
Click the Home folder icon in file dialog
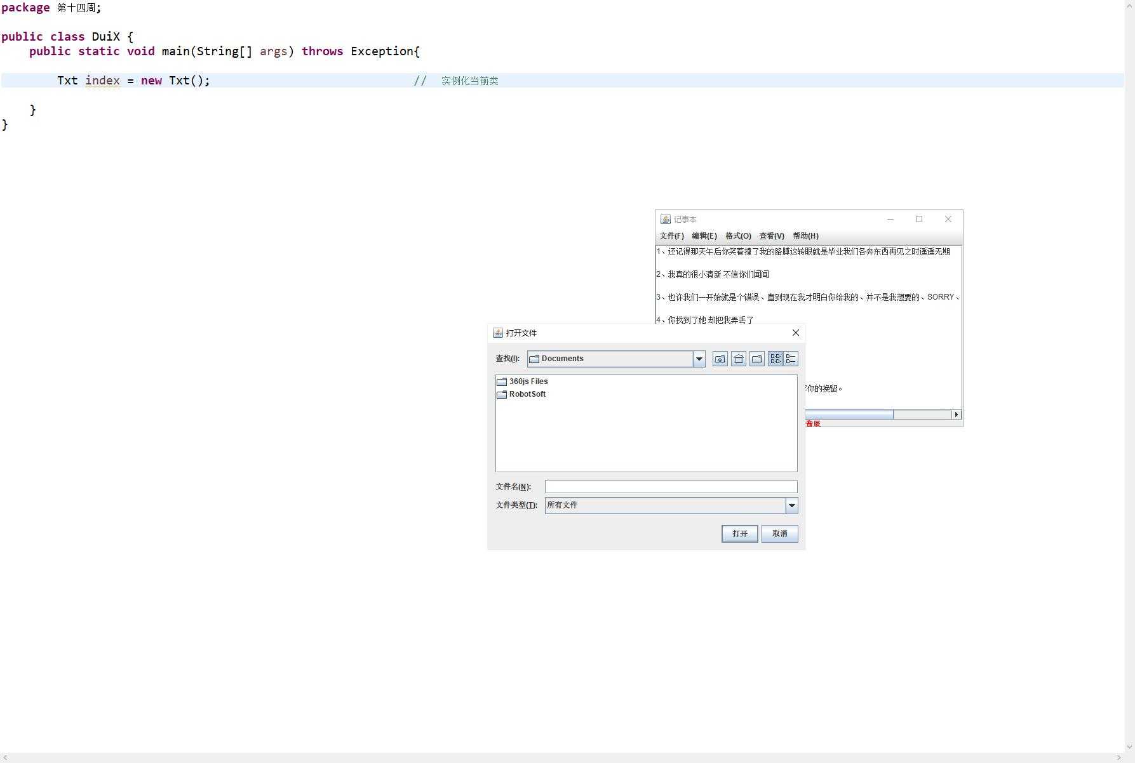coord(738,359)
